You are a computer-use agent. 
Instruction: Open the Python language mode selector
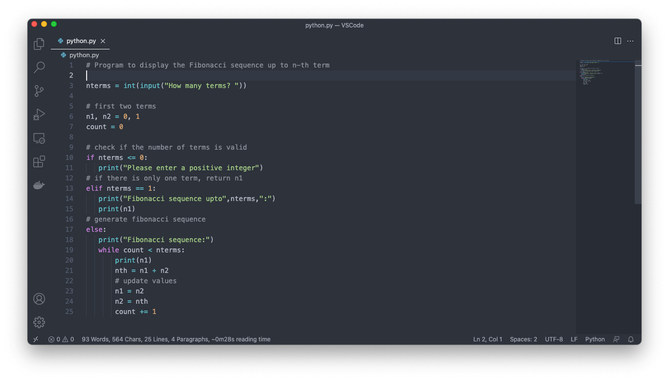tap(595, 339)
